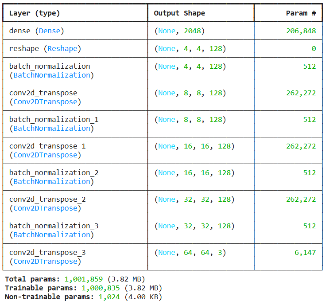
Task: Click the 'batch_normalization_2' layer name
Action: point(54,173)
